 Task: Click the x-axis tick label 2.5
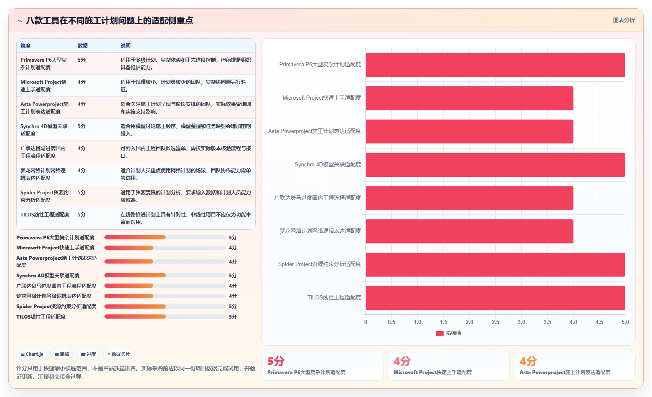[495, 322]
